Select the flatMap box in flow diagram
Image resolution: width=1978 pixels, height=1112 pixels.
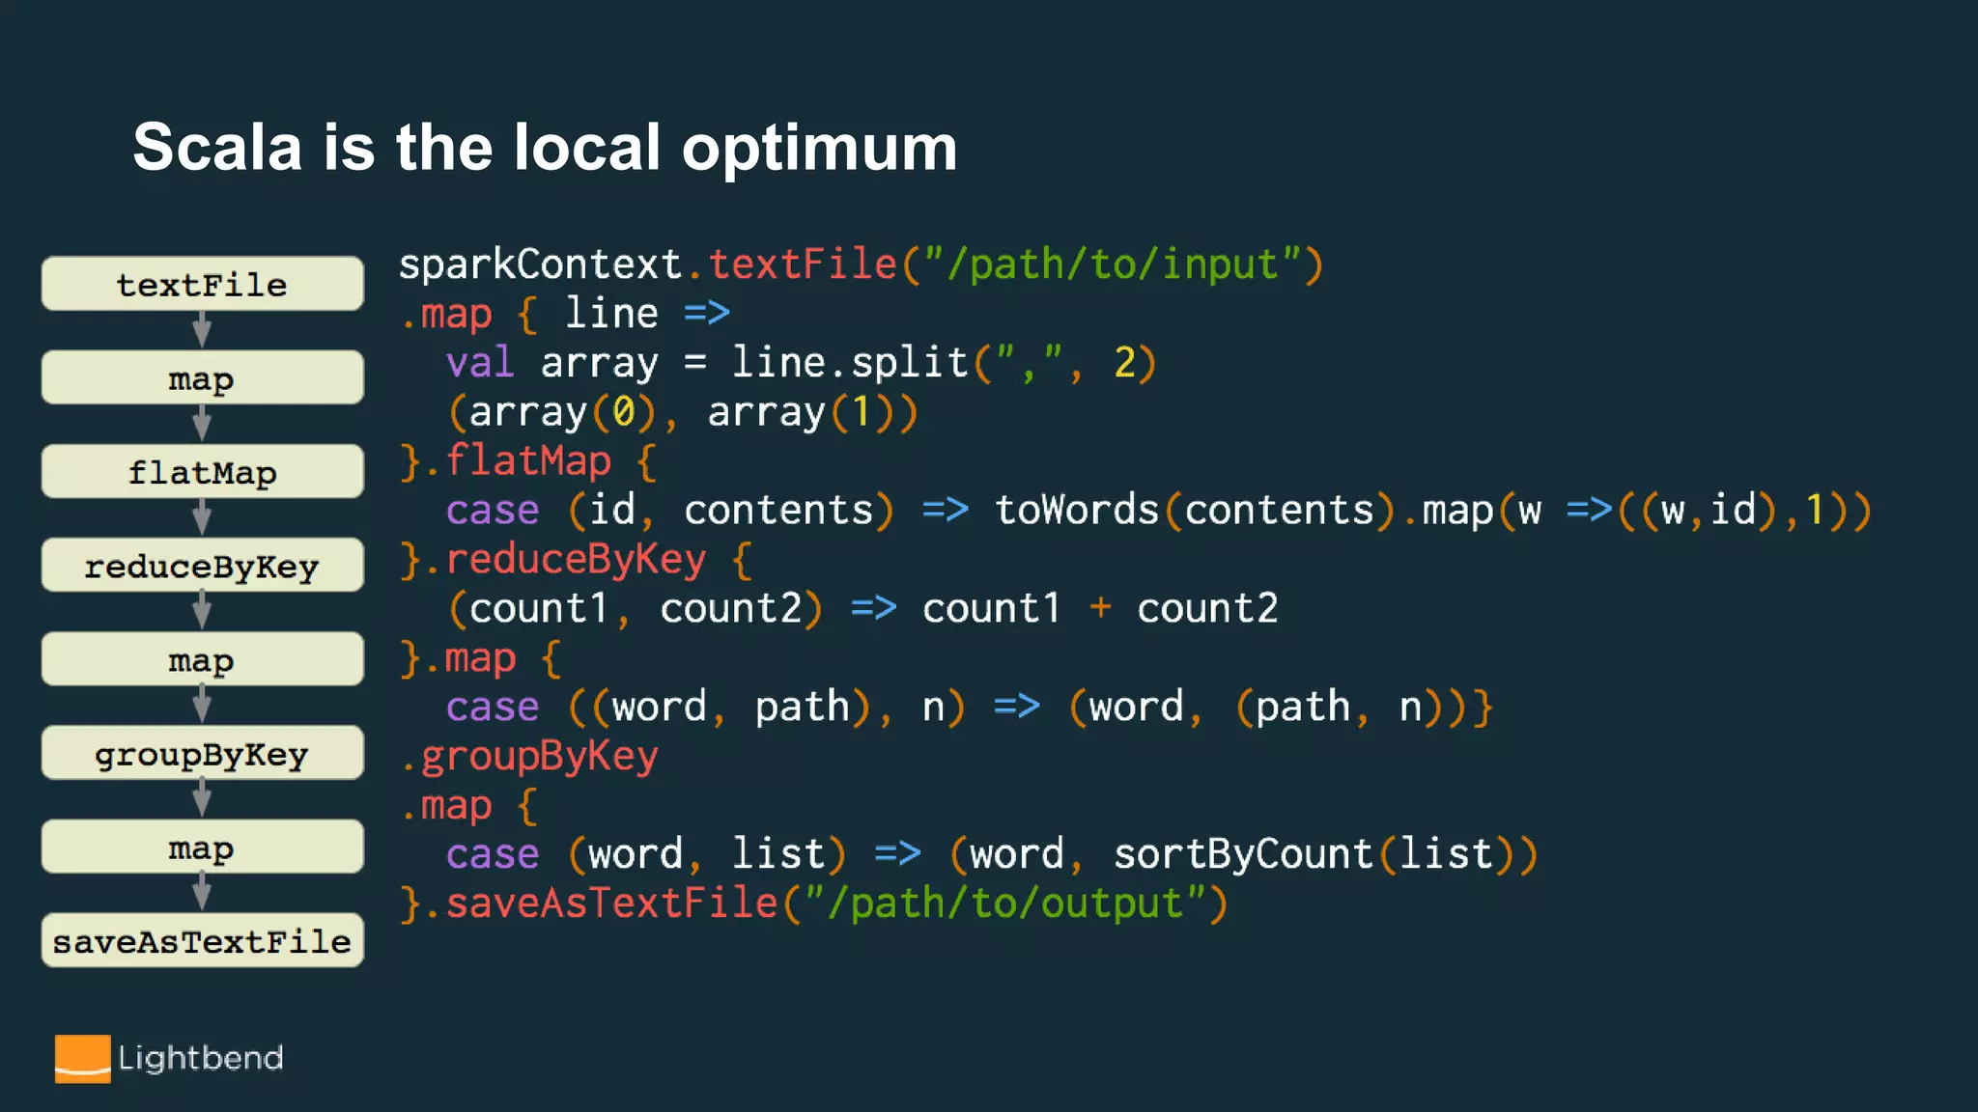coord(202,472)
